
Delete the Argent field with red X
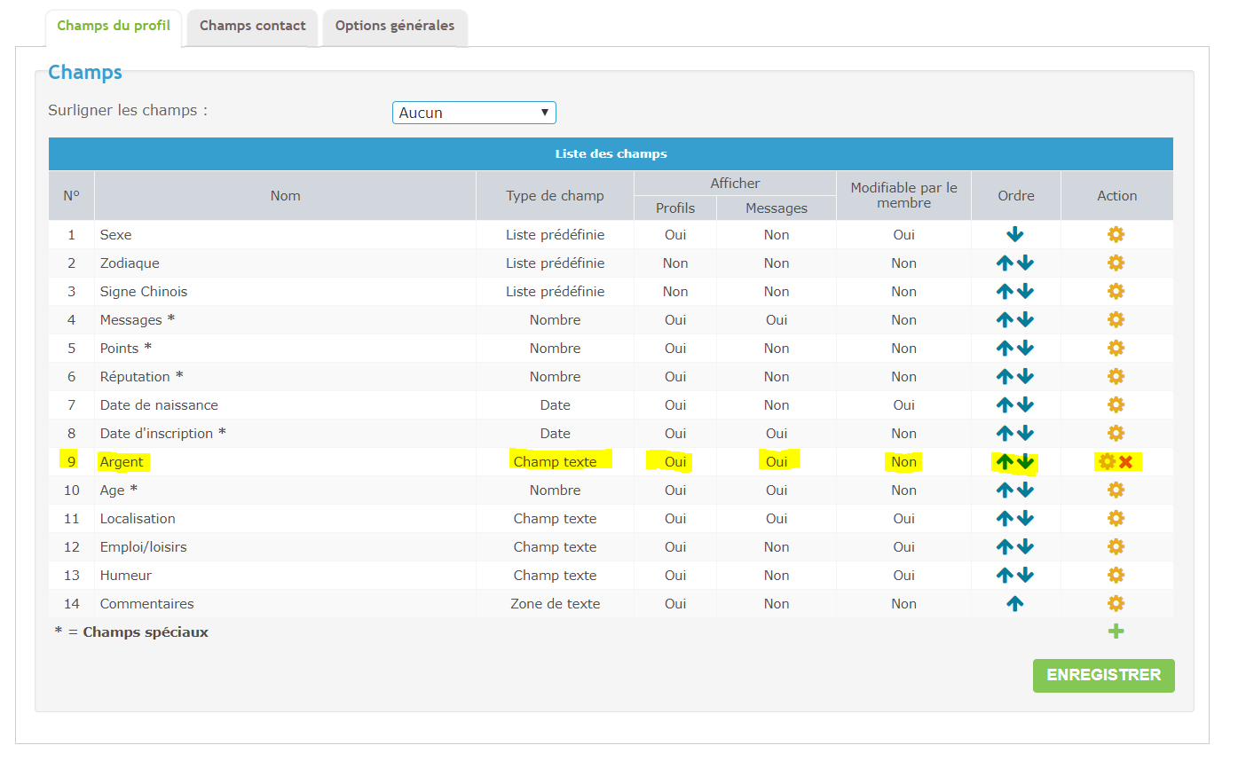click(x=1126, y=462)
